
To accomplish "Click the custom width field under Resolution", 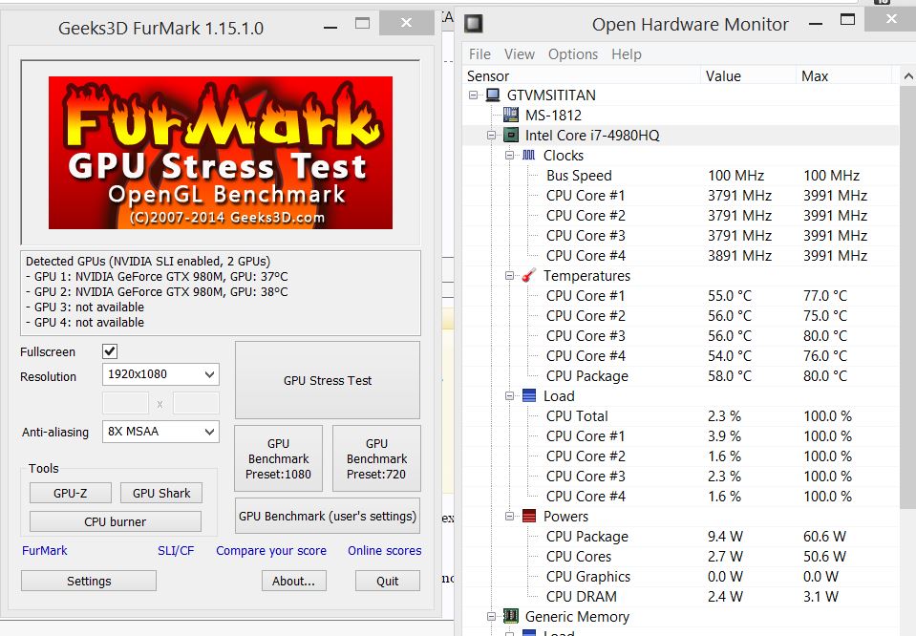I will point(125,404).
